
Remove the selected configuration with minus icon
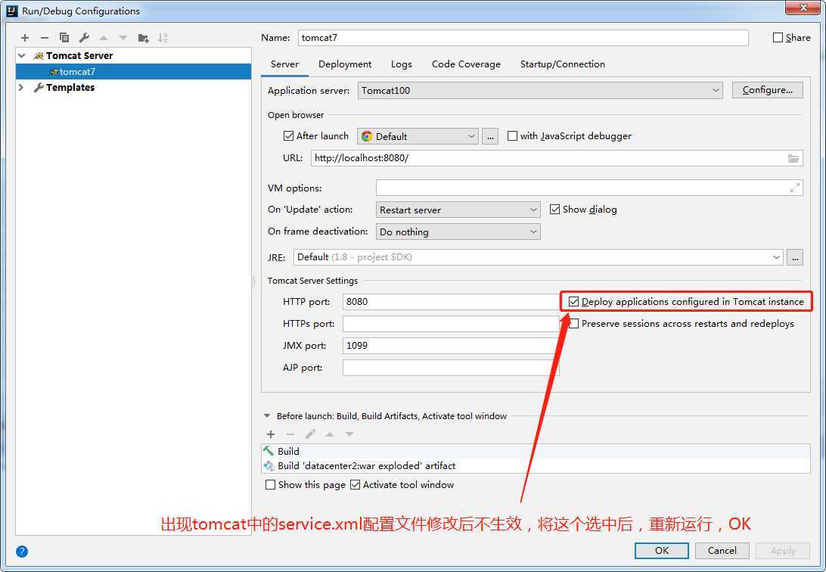click(x=44, y=38)
